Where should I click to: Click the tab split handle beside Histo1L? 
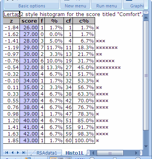coord(88,153)
